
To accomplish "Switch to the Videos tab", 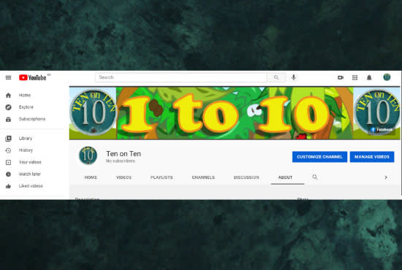I will pos(124,177).
